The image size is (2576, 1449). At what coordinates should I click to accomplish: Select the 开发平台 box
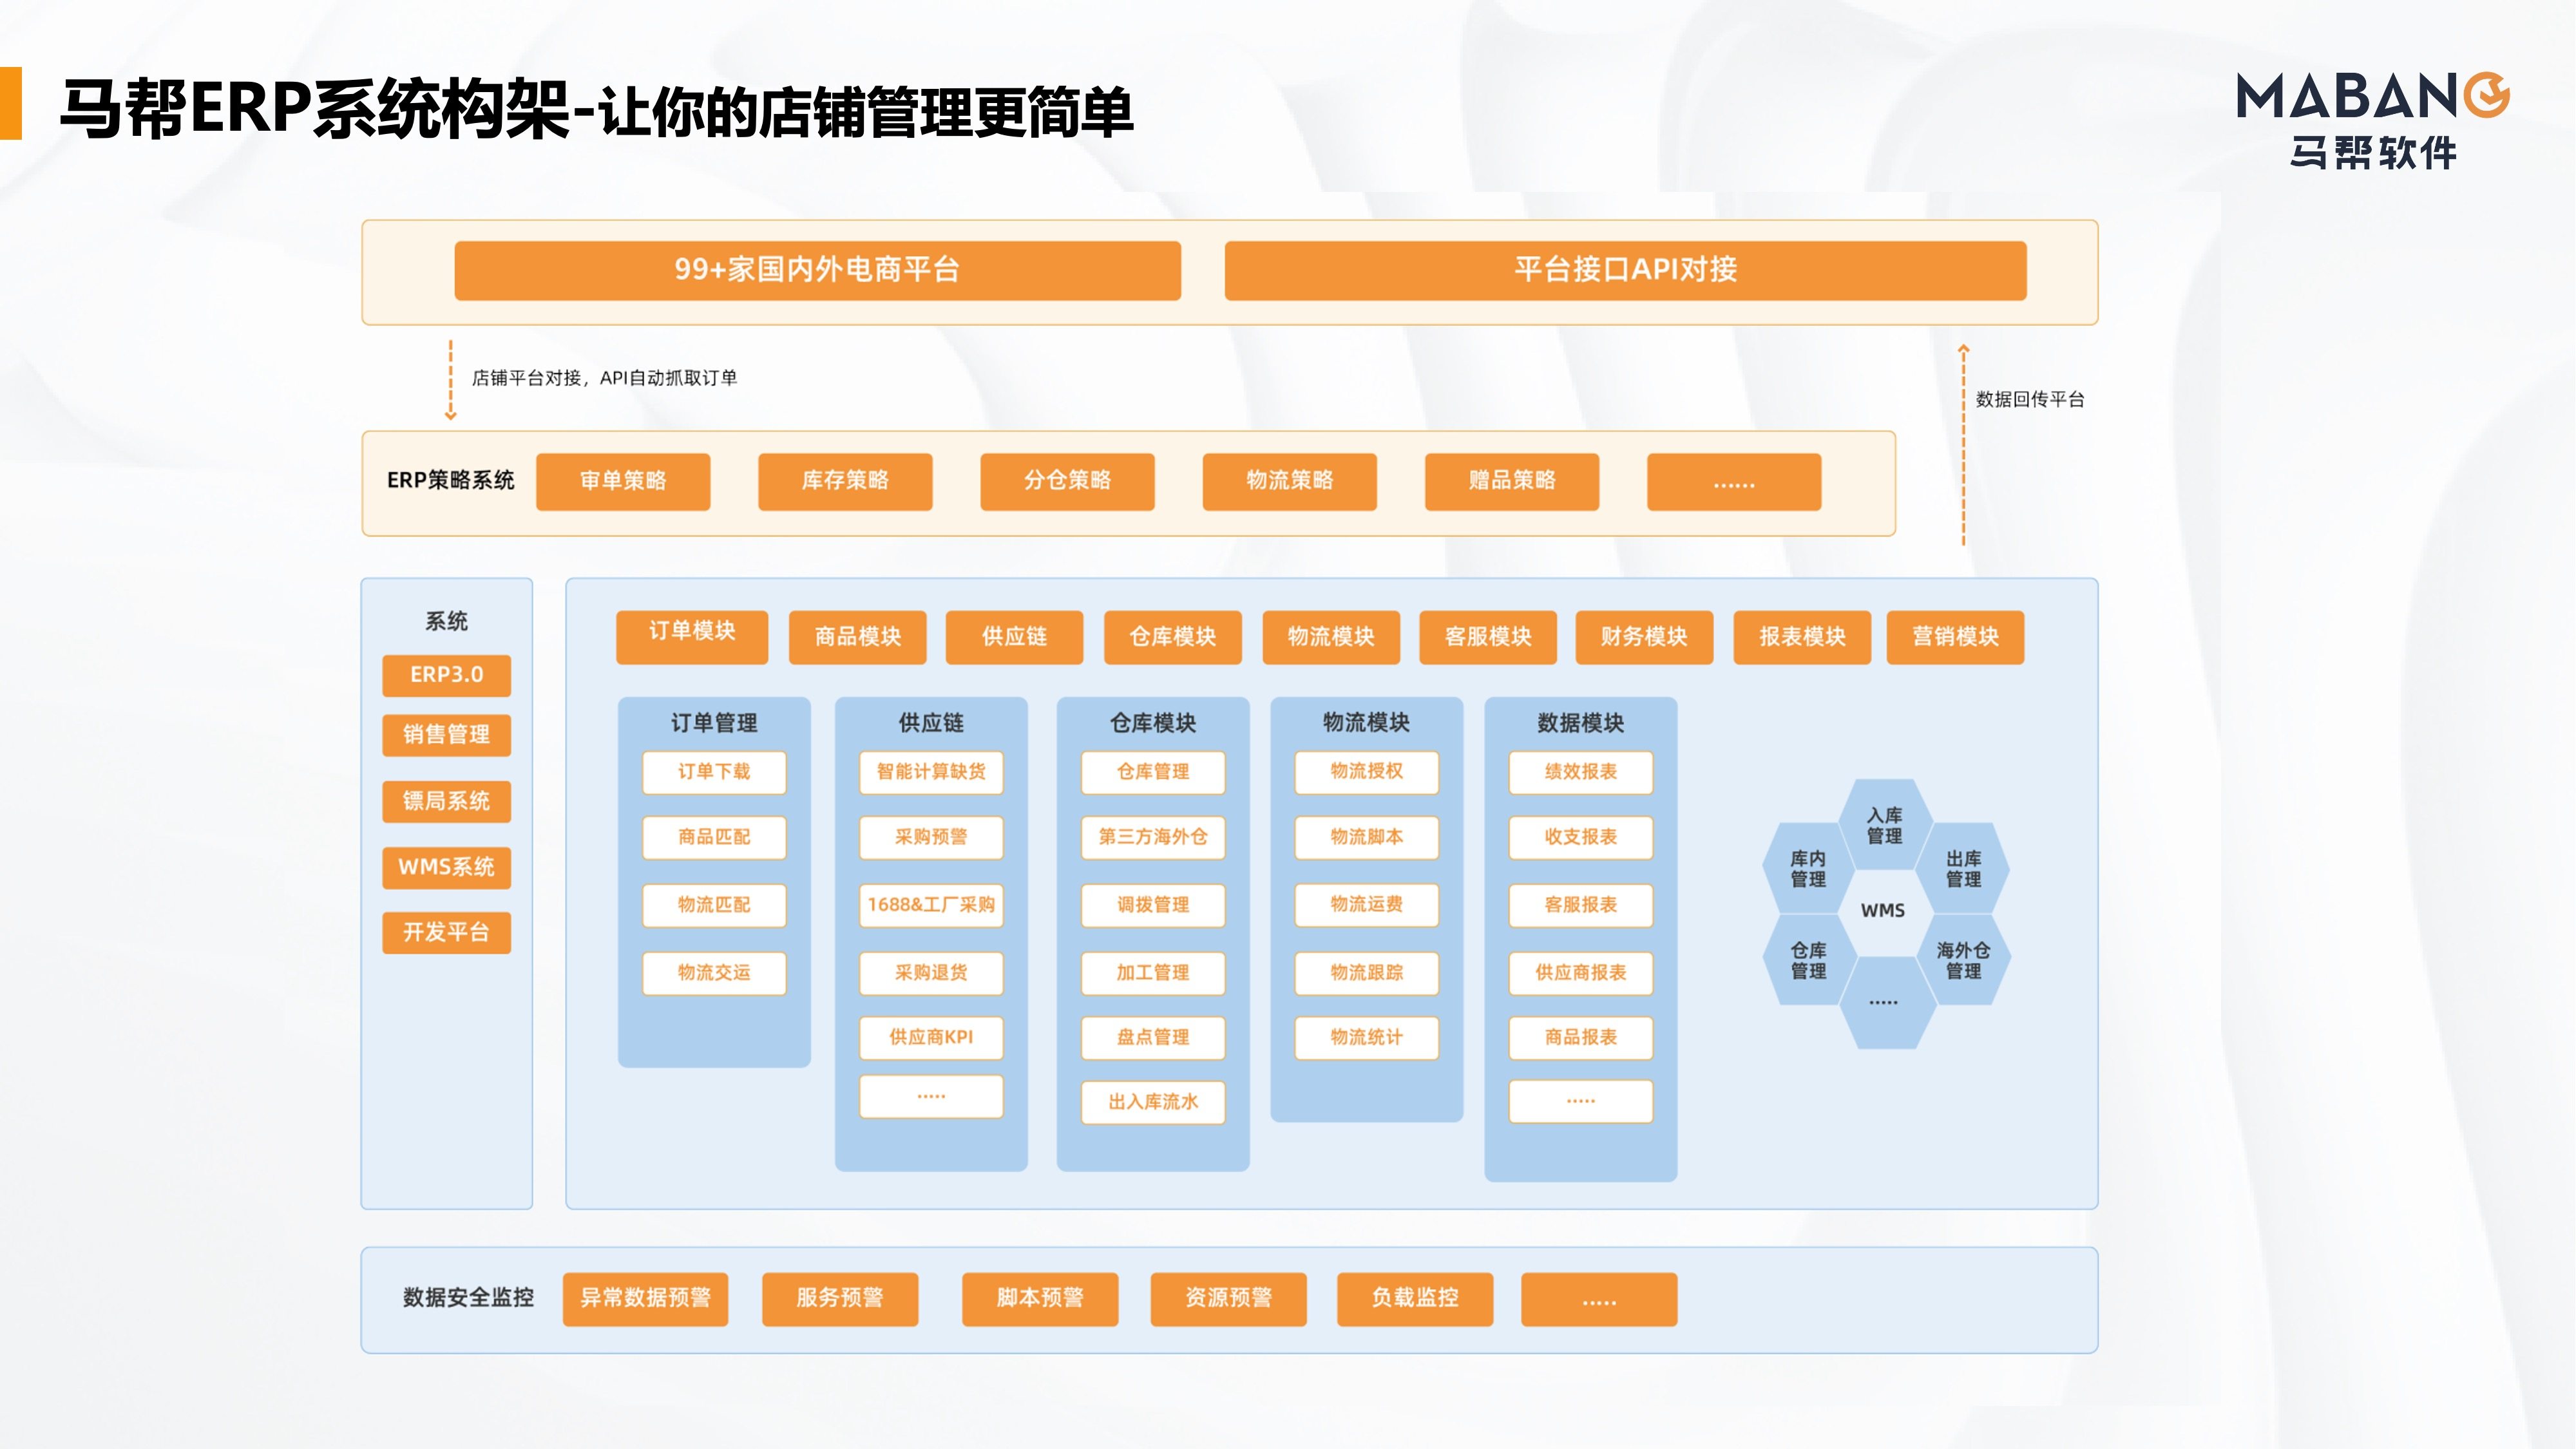click(446, 933)
